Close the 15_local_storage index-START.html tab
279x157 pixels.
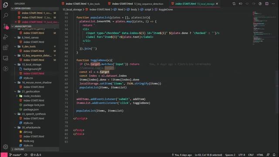pos(217,4)
